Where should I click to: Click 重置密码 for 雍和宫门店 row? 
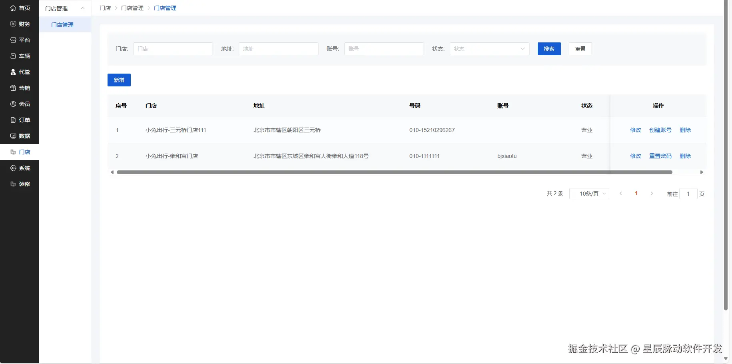[x=660, y=156]
